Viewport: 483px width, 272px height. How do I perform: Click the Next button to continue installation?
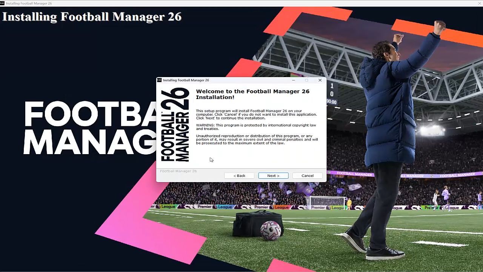tap(273, 176)
